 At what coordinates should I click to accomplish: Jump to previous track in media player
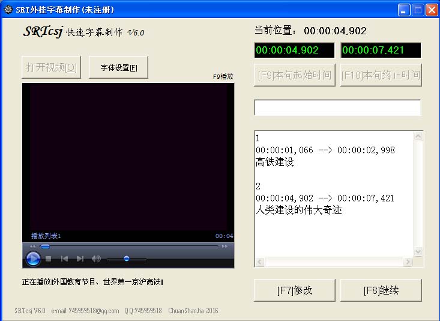(x=64, y=259)
